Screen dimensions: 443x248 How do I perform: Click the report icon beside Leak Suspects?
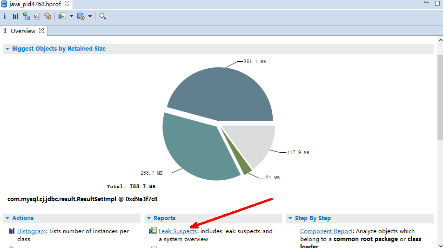(153, 231)
